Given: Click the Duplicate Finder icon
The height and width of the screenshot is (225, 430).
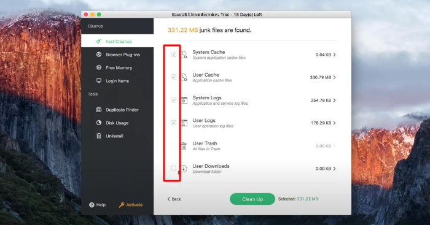Looking at the screenshot, I should [99, 110].
